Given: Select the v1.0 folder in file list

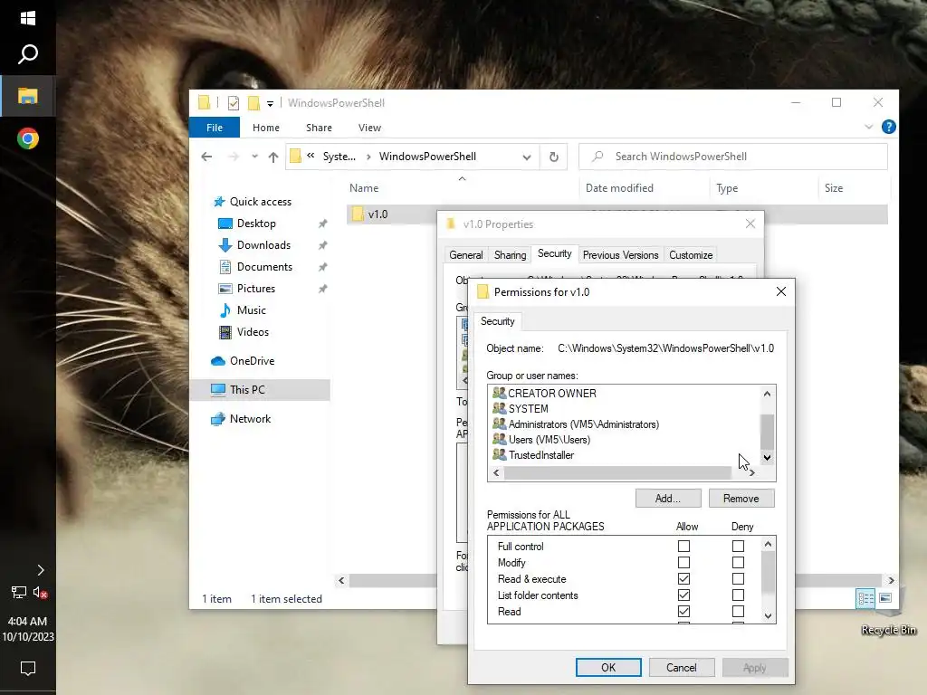Looking at the screenshot, I should pyautogui.click(x=377, y=214).
